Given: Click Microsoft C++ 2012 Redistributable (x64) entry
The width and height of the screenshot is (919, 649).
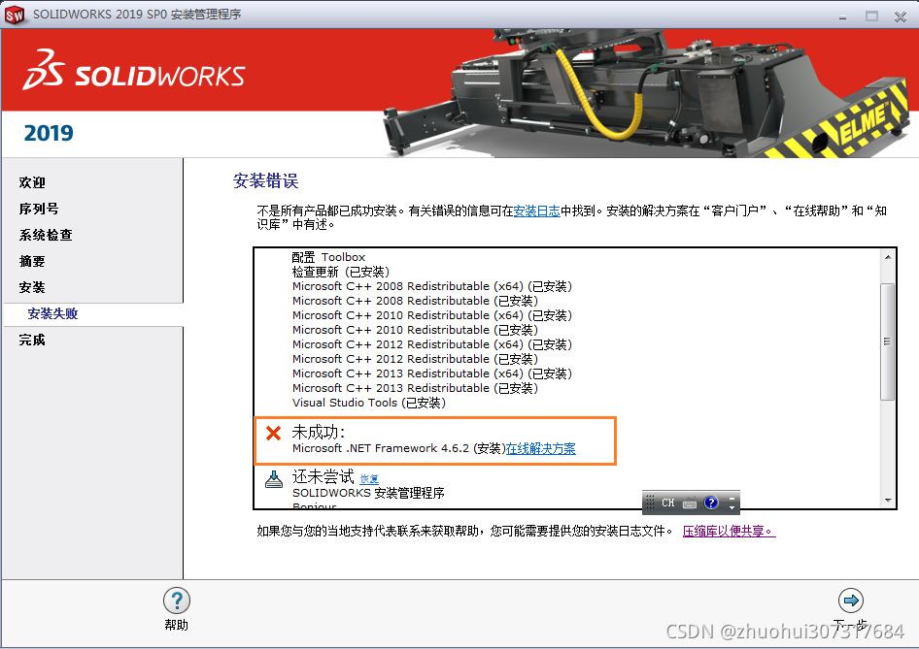Looking at the screenshot, I should point(432,344).
